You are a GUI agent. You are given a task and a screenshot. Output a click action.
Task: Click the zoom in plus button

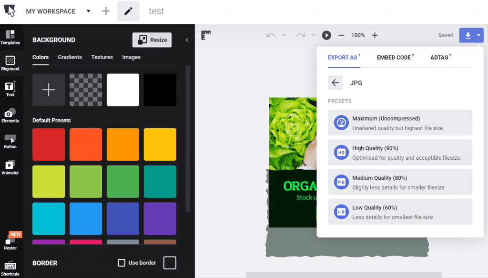pyautogui.click(x=375, y=35)
